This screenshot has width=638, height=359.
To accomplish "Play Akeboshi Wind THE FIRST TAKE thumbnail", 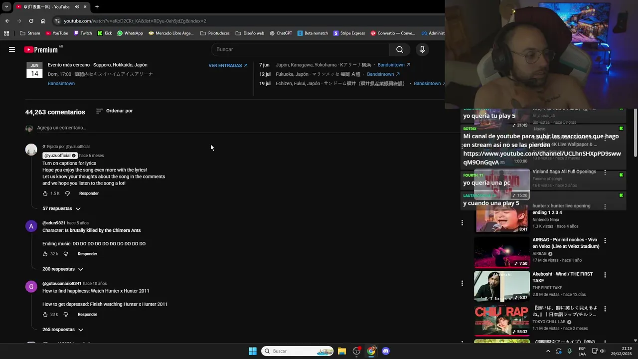I will [x=502, y=286].
